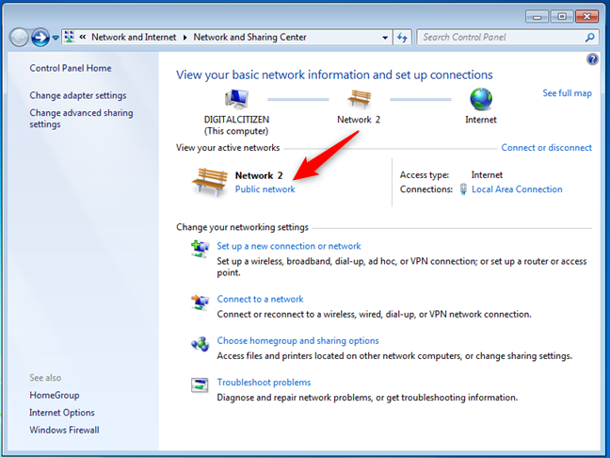
Task: Click the large bench icon under active networks
Action: point(210,182)
